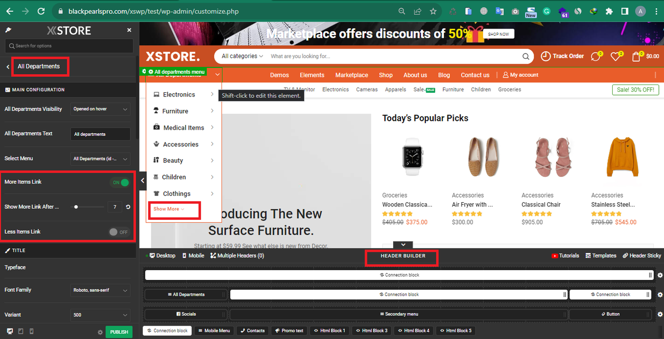Viewport: 664px width, 339px height.
Task: Open the Shop menu item
Action: (x=385, y=75)
